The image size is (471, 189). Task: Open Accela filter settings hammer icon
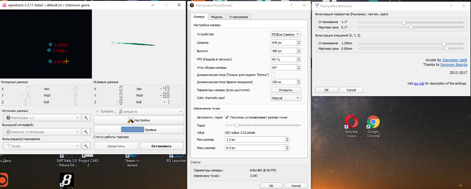(x=86, y=146)
